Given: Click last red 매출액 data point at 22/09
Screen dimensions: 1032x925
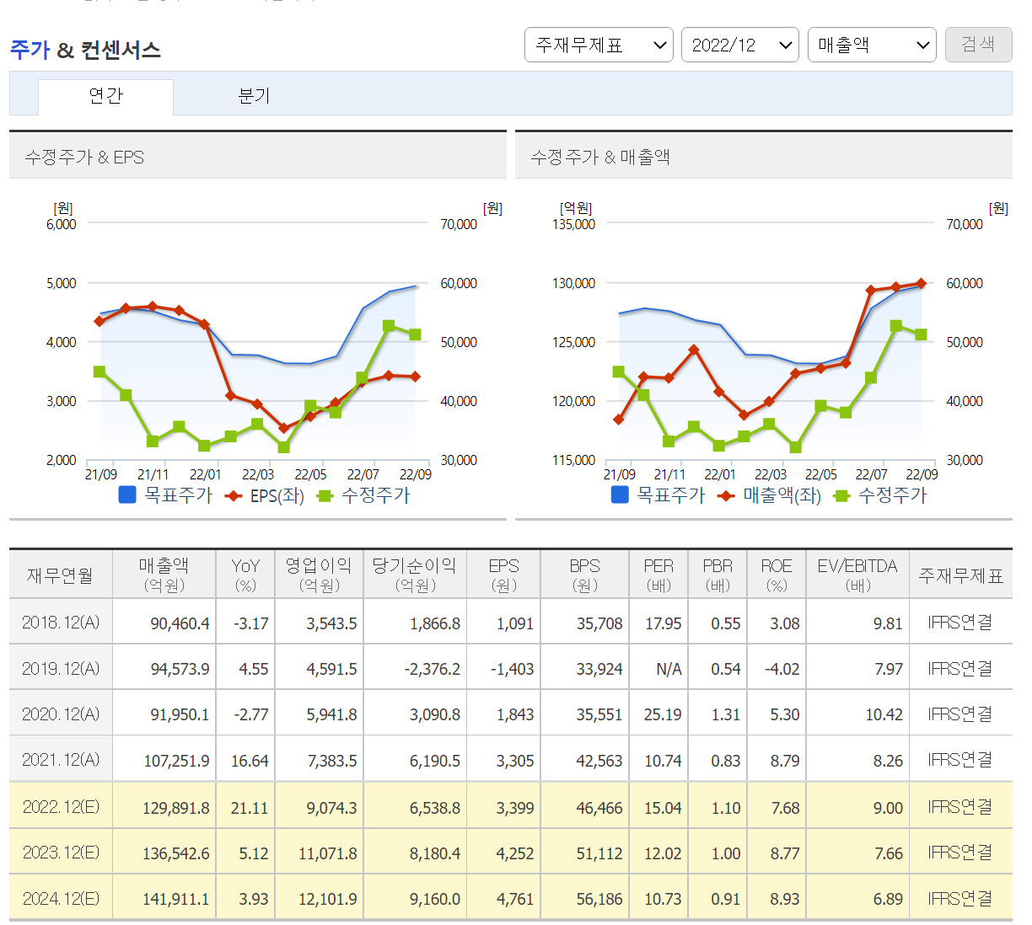Looking at the screenshot, I should [921, 284].
